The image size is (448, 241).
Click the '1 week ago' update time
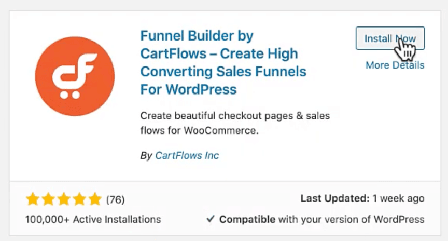397,198
